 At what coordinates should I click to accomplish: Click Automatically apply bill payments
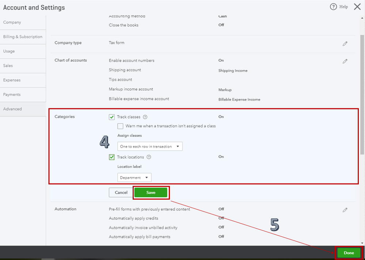[140, 237]
